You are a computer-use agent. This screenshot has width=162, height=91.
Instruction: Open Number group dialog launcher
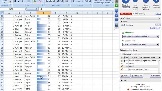point(91,5)
